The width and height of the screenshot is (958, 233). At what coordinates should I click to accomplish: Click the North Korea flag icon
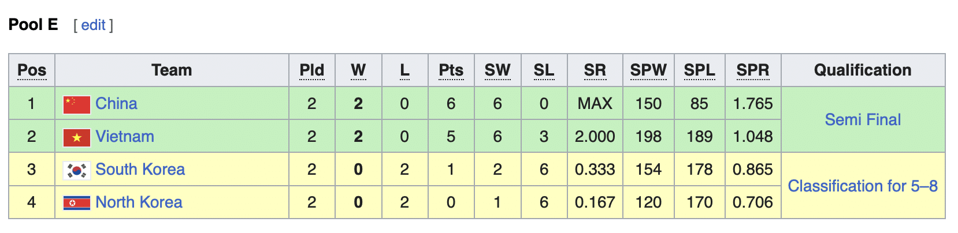76,203
